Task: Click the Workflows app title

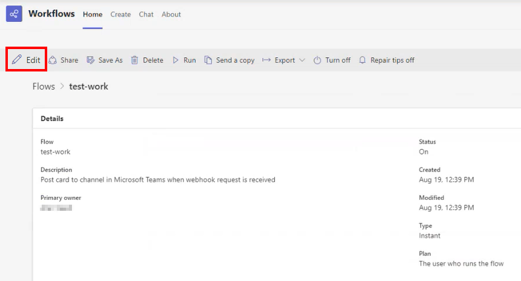Action: [x=51, y=14]
